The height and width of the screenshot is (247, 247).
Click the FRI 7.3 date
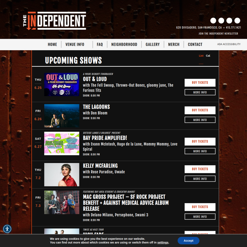click(38, 202)
